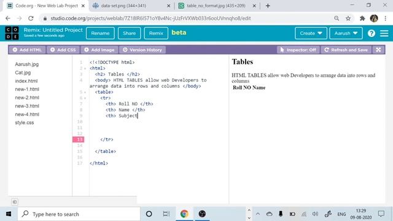Click the collapse panel icon below file list

tap(15, 202)
